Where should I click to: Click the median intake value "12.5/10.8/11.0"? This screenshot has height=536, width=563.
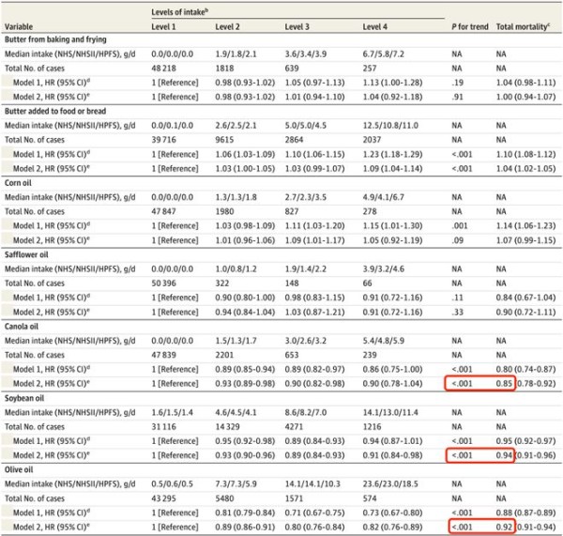[x=390, y=126]
